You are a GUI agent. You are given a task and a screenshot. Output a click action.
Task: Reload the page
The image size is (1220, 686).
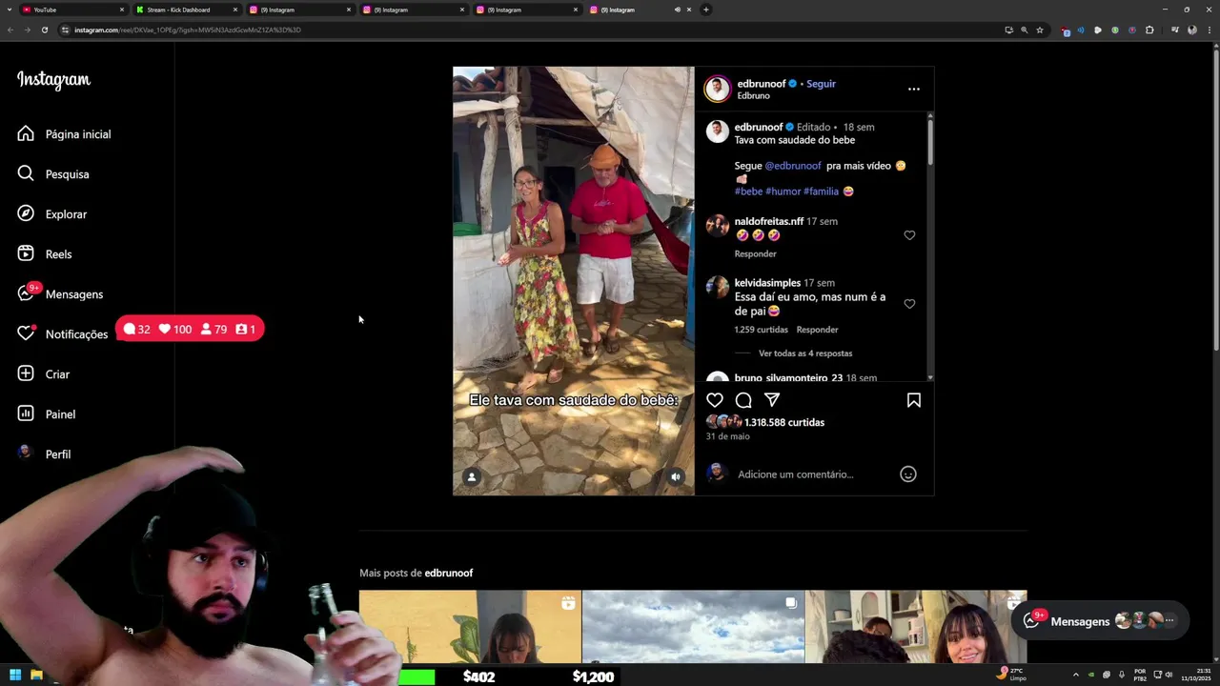click(44, 30)
